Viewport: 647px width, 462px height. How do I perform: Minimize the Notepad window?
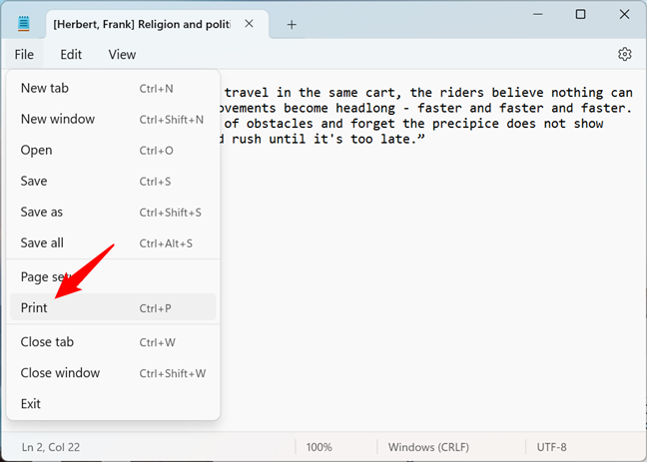click(536, 14)
